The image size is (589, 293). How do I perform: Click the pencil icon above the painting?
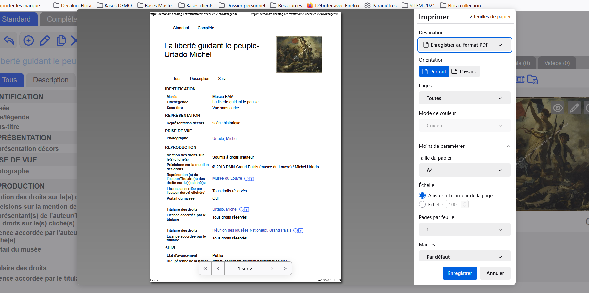(574, 108)
